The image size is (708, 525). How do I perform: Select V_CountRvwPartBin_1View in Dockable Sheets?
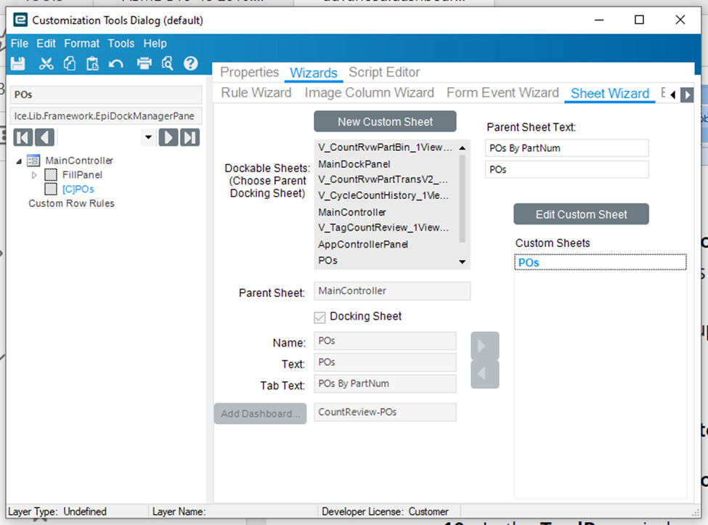[x=385, y=147]
